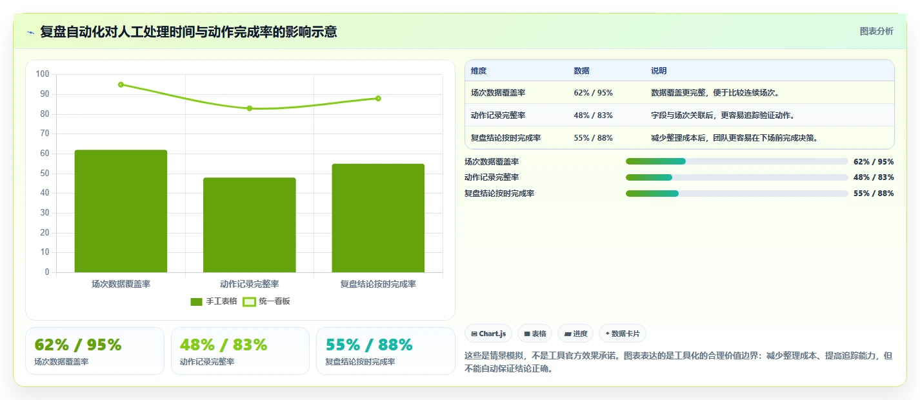Click the line point at value 83
Viewport: 920px width, 400px height.
click(x=250, y=108)
